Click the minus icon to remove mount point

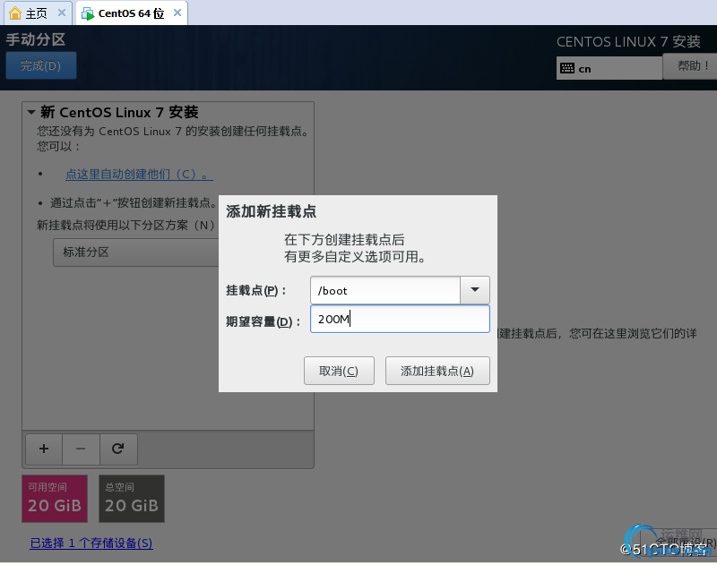coord(81,449)
